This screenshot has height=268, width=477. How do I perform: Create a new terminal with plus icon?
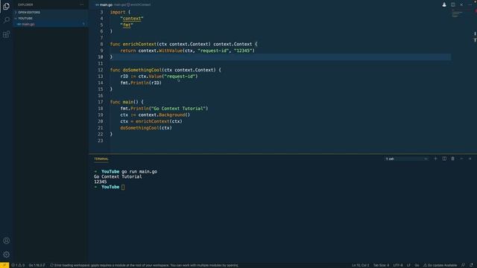(x=435, y=159)
